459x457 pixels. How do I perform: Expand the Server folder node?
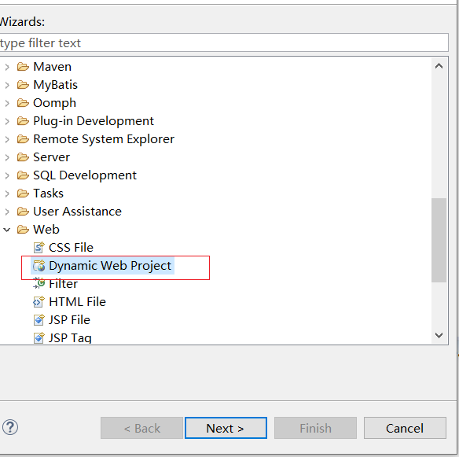tap(7, 157)
